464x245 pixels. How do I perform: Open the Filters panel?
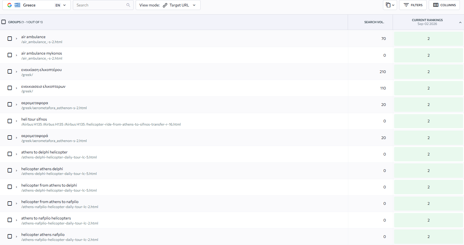click(x=413, y=5)
